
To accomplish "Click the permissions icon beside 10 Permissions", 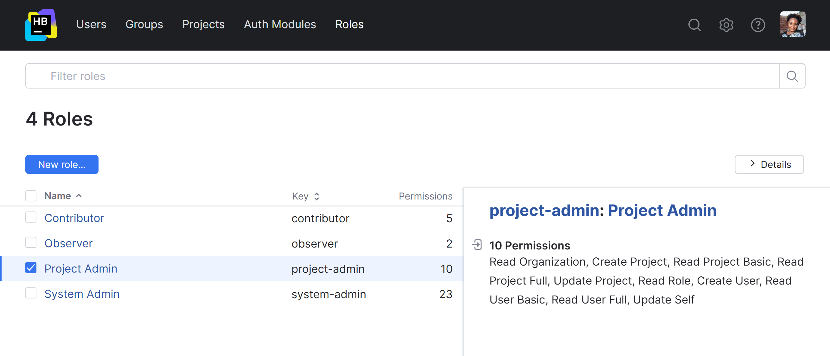I will [x=477, y=245].
